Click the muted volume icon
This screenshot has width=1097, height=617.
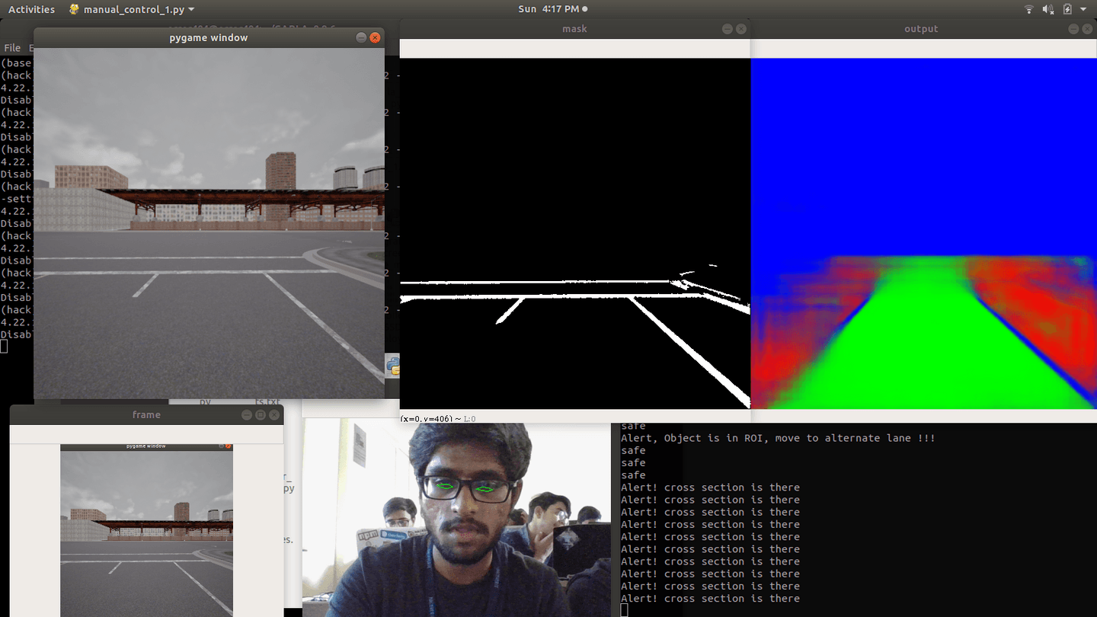pyautogui.click(x=1047, y=9)
